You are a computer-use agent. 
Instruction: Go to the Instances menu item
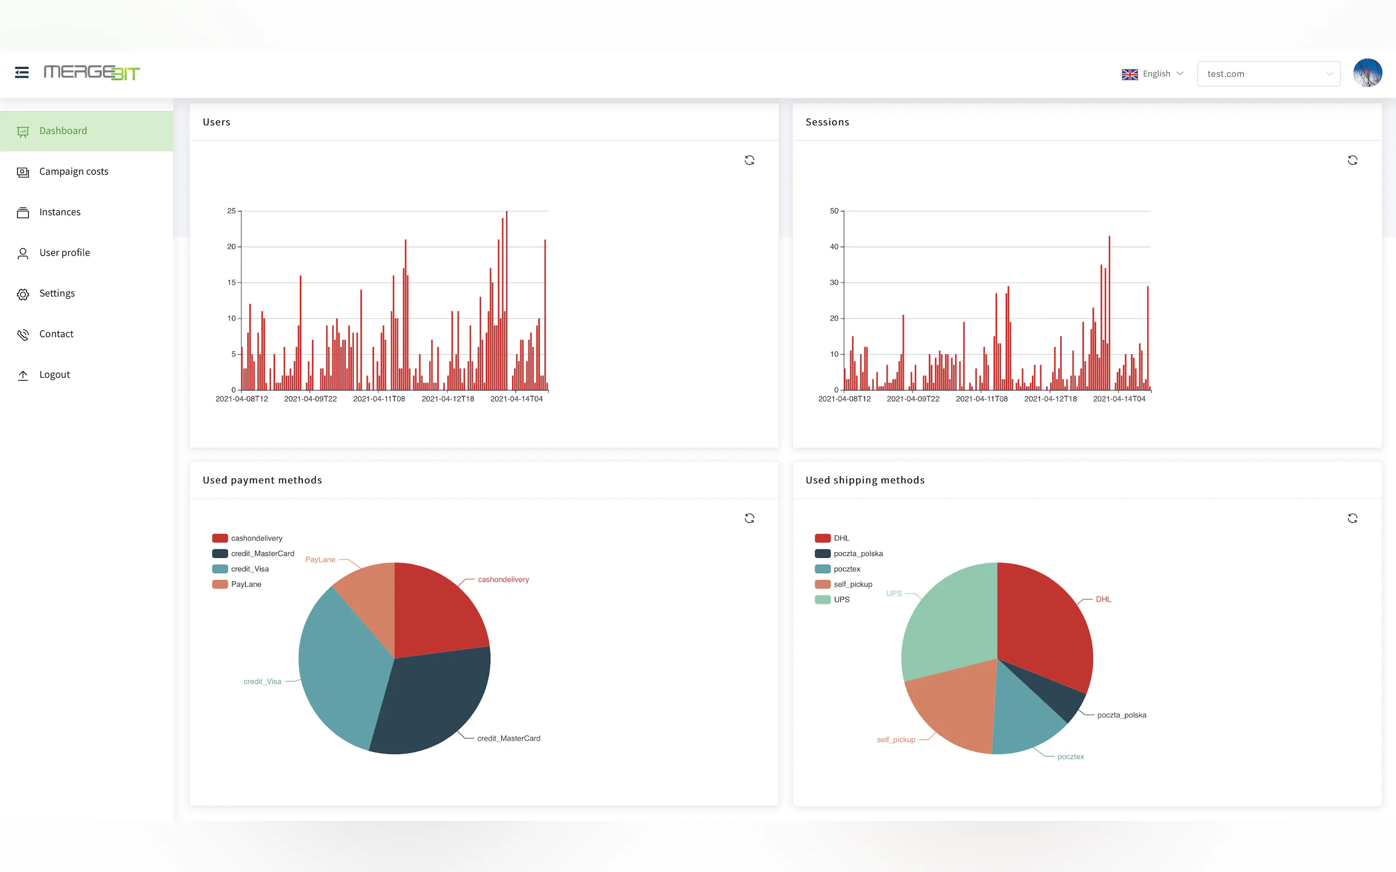pyautogui.click(x=60, y=212)
